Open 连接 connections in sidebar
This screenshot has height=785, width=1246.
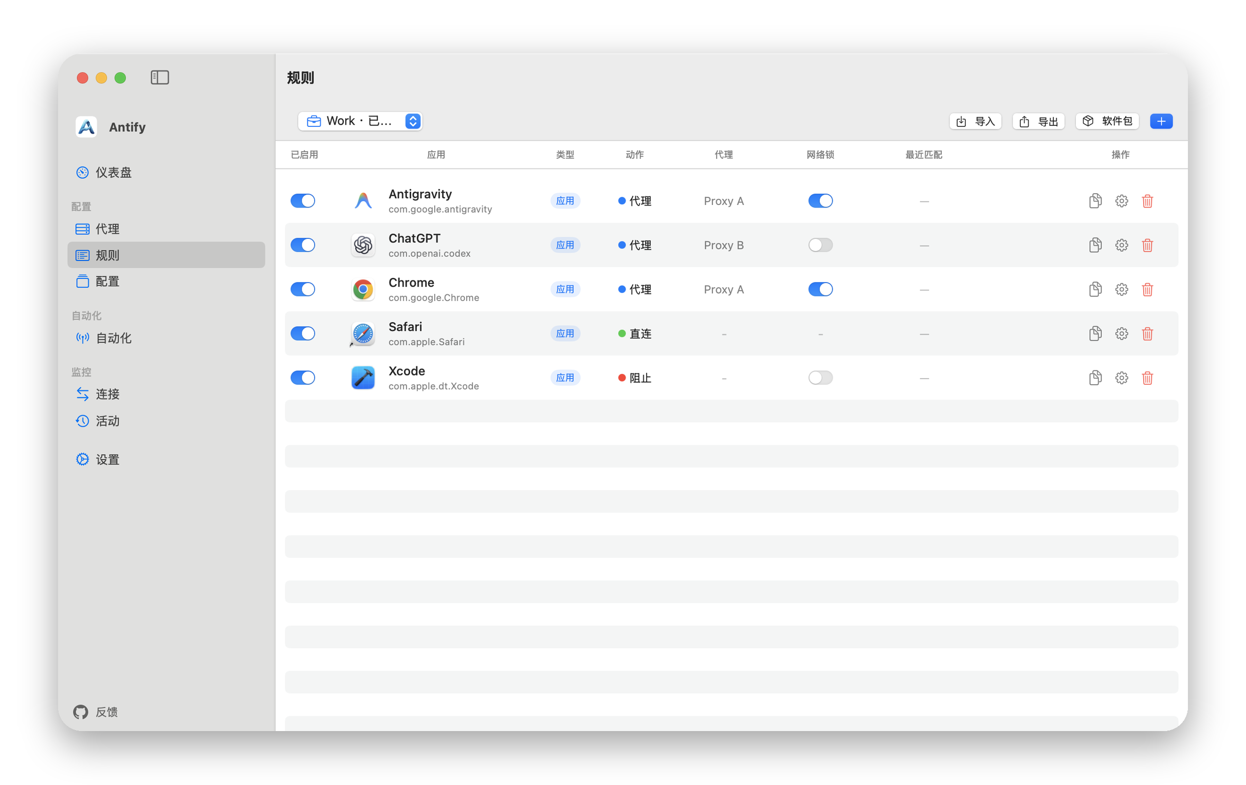coord(166,394)
